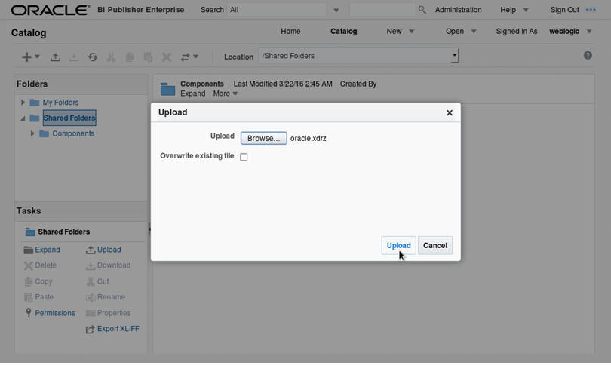Click Expand link under Components
The image size is (611, 365).
(192, 94)
